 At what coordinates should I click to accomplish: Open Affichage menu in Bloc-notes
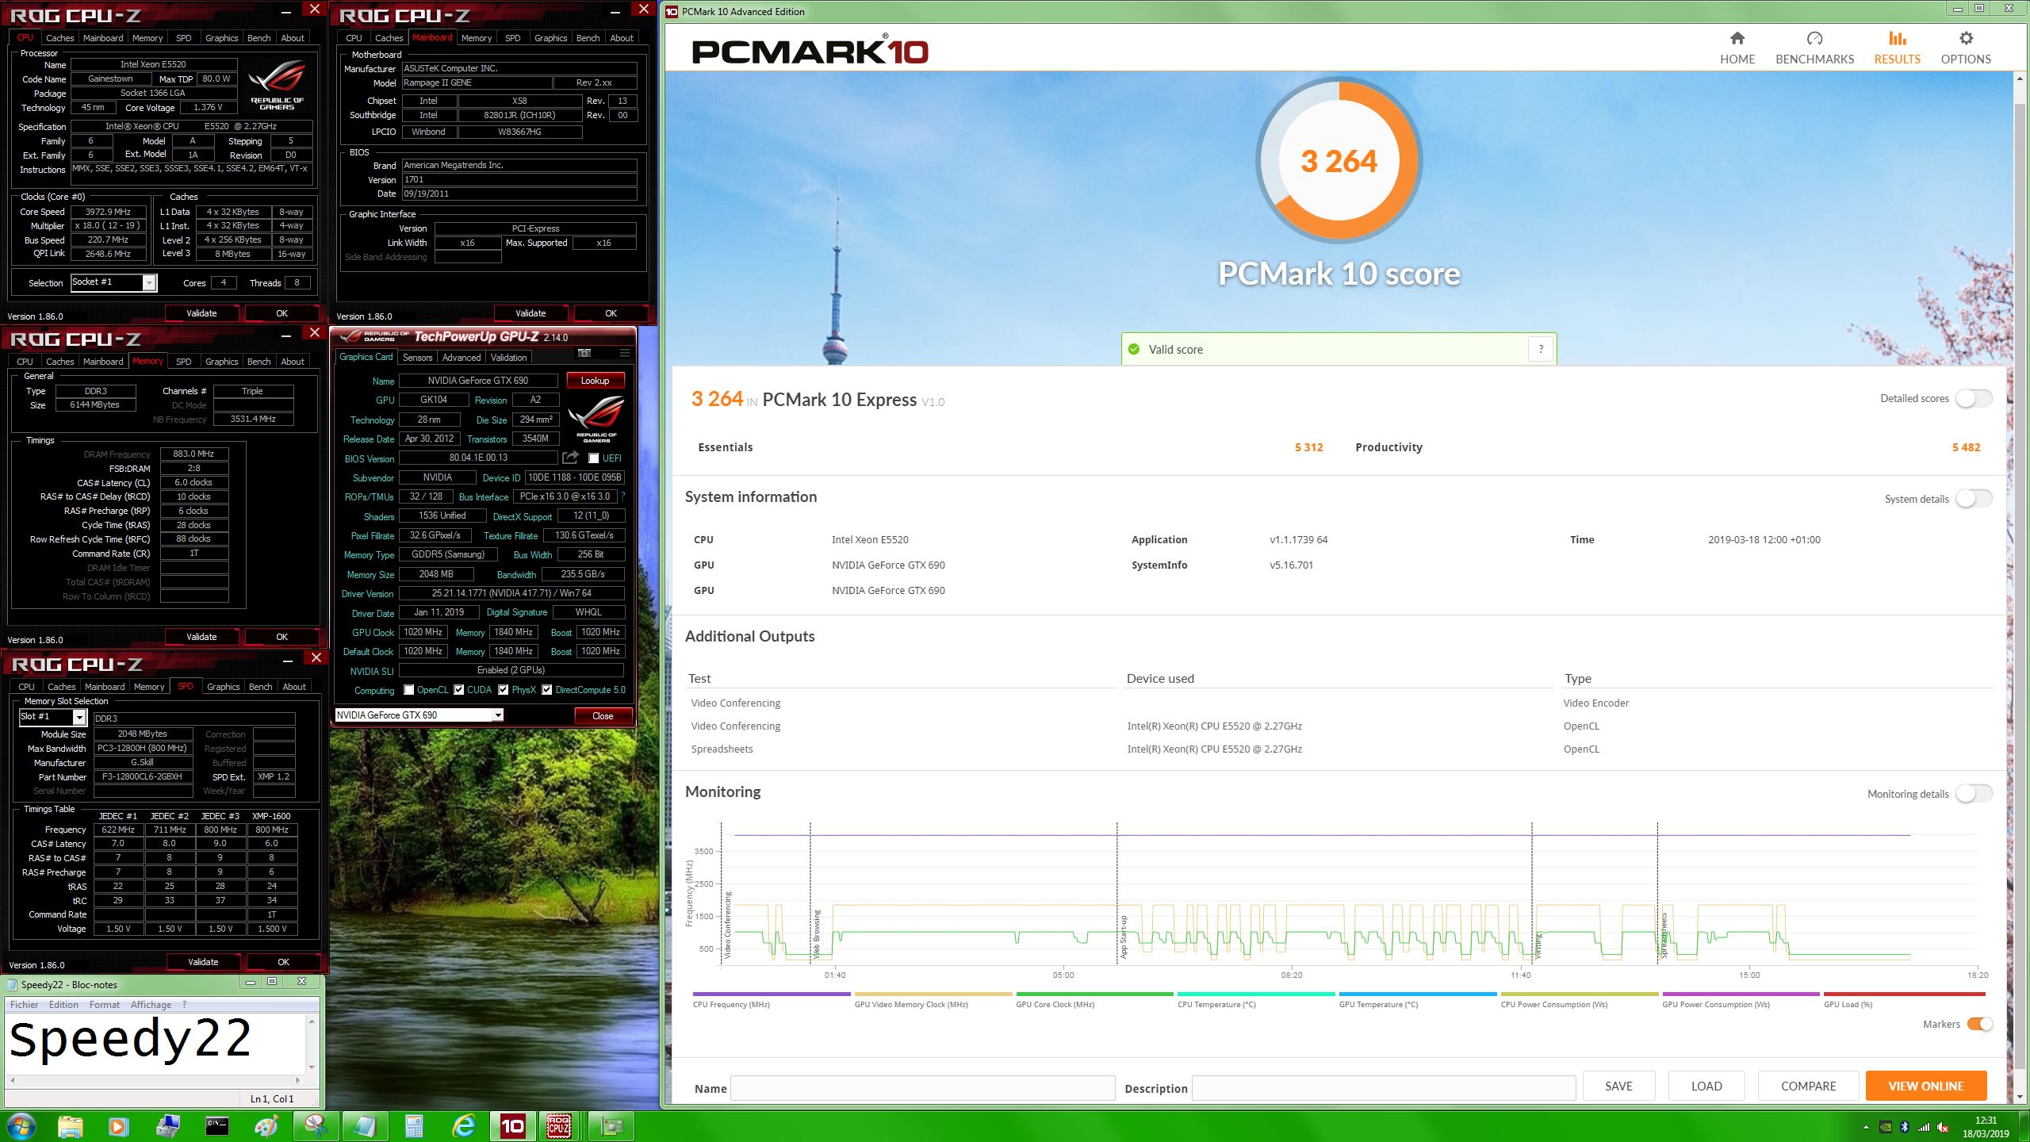click(151, 1004)
